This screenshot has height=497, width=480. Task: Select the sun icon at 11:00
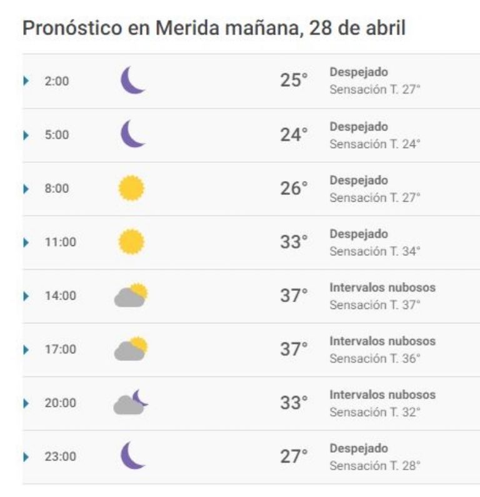[x=131, y=242]
